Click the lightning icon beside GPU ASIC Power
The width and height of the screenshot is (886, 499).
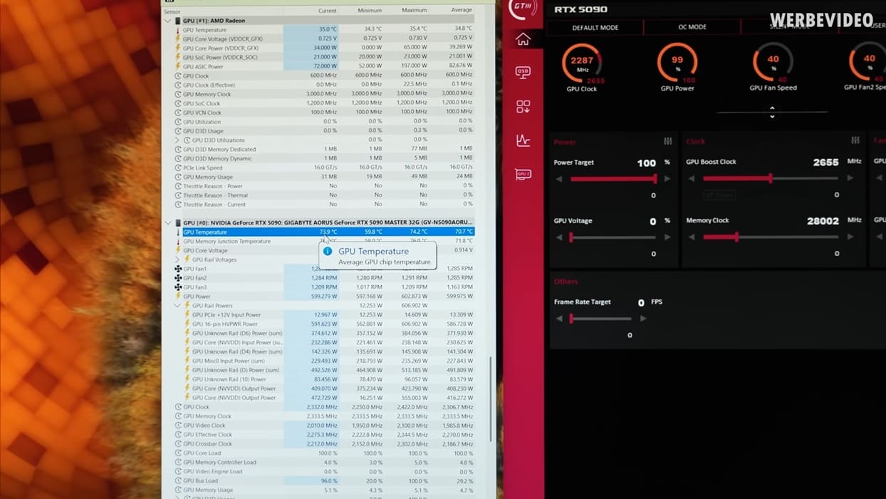pyautogui.click(x=178, y=66)
